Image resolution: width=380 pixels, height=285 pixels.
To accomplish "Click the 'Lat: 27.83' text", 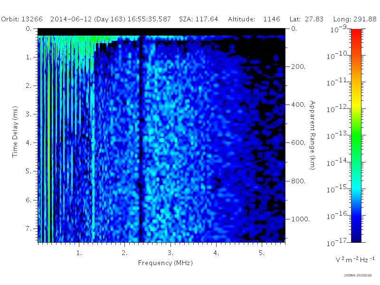I will pyautogui.click(x=306, y=19).
